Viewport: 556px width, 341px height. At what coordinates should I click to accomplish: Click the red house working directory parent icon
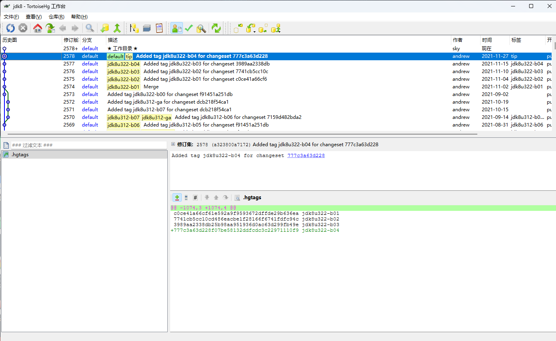(x=38, y=28)
